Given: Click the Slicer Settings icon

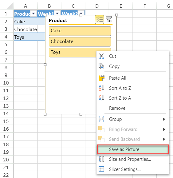Looking at the screenshot, I should click(x=101, y=169).
